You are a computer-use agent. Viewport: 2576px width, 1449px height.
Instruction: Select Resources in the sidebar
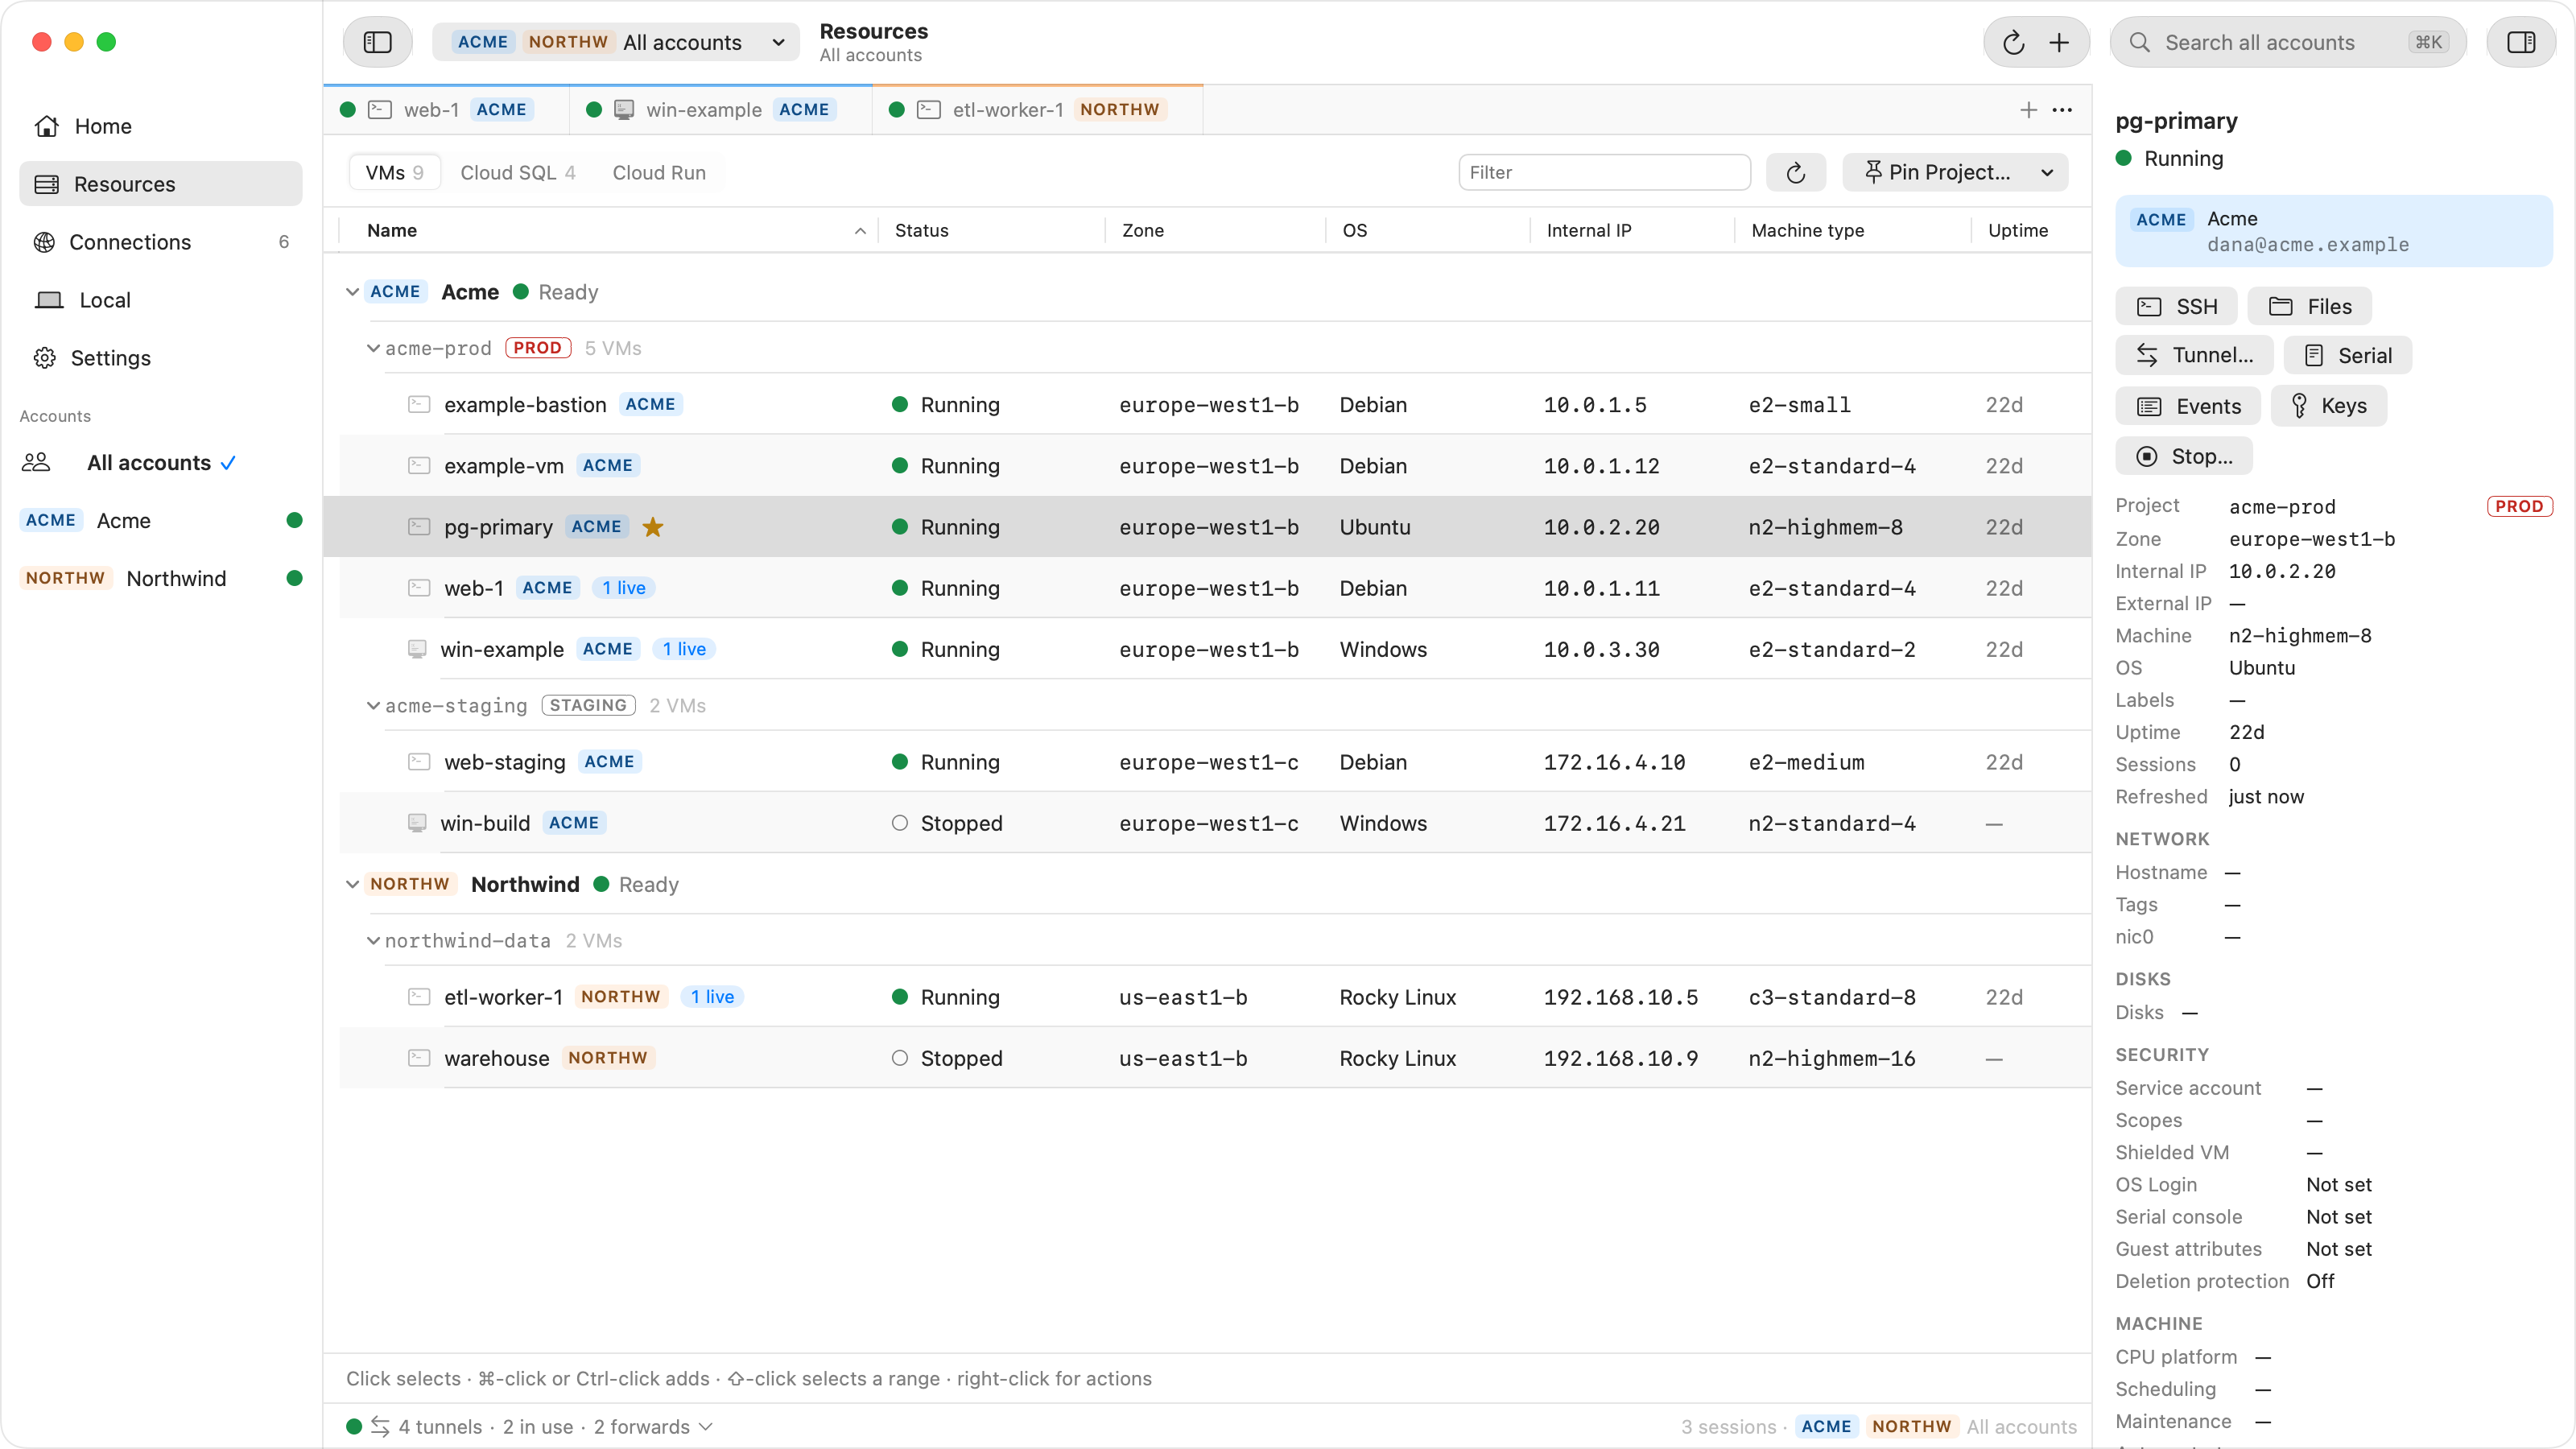coord(161,184)
